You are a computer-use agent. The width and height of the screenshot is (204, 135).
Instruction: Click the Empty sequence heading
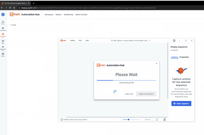pos(179,47)
